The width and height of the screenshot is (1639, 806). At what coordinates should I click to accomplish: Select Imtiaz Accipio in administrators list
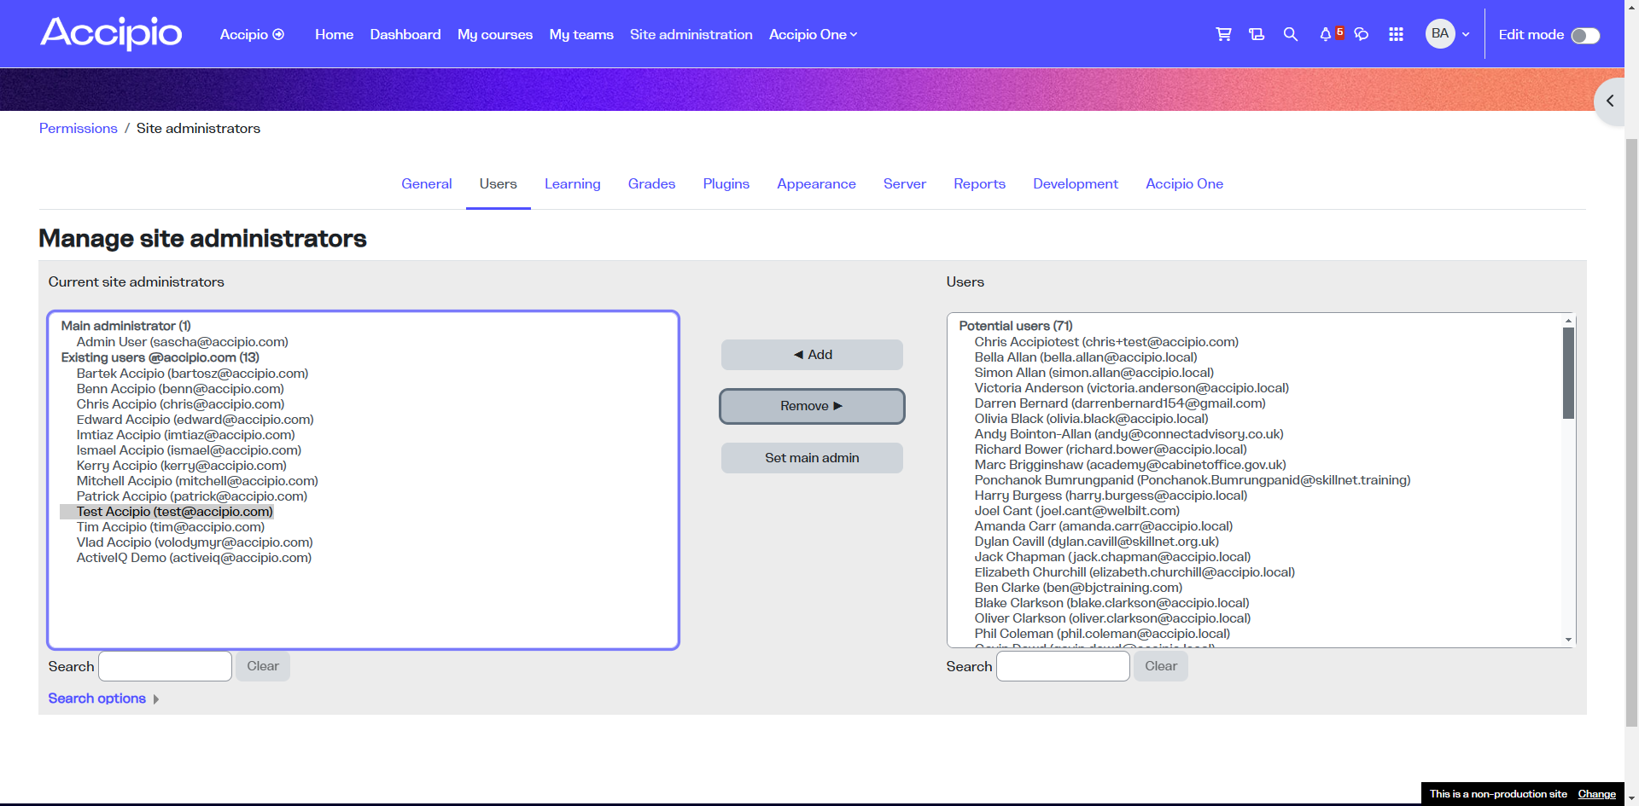(185, 435)
